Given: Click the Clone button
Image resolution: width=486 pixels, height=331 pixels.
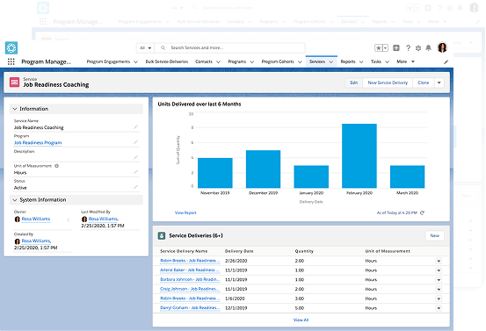Looking at the screenshot, I should [x=423, y=83].
